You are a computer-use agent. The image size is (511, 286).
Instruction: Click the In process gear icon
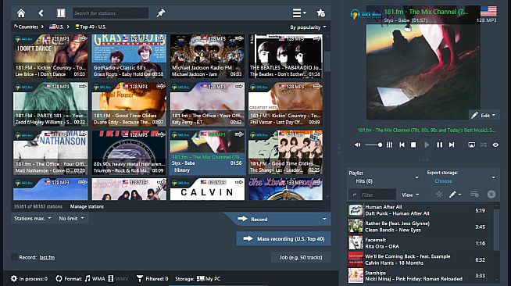click(14, 278)
